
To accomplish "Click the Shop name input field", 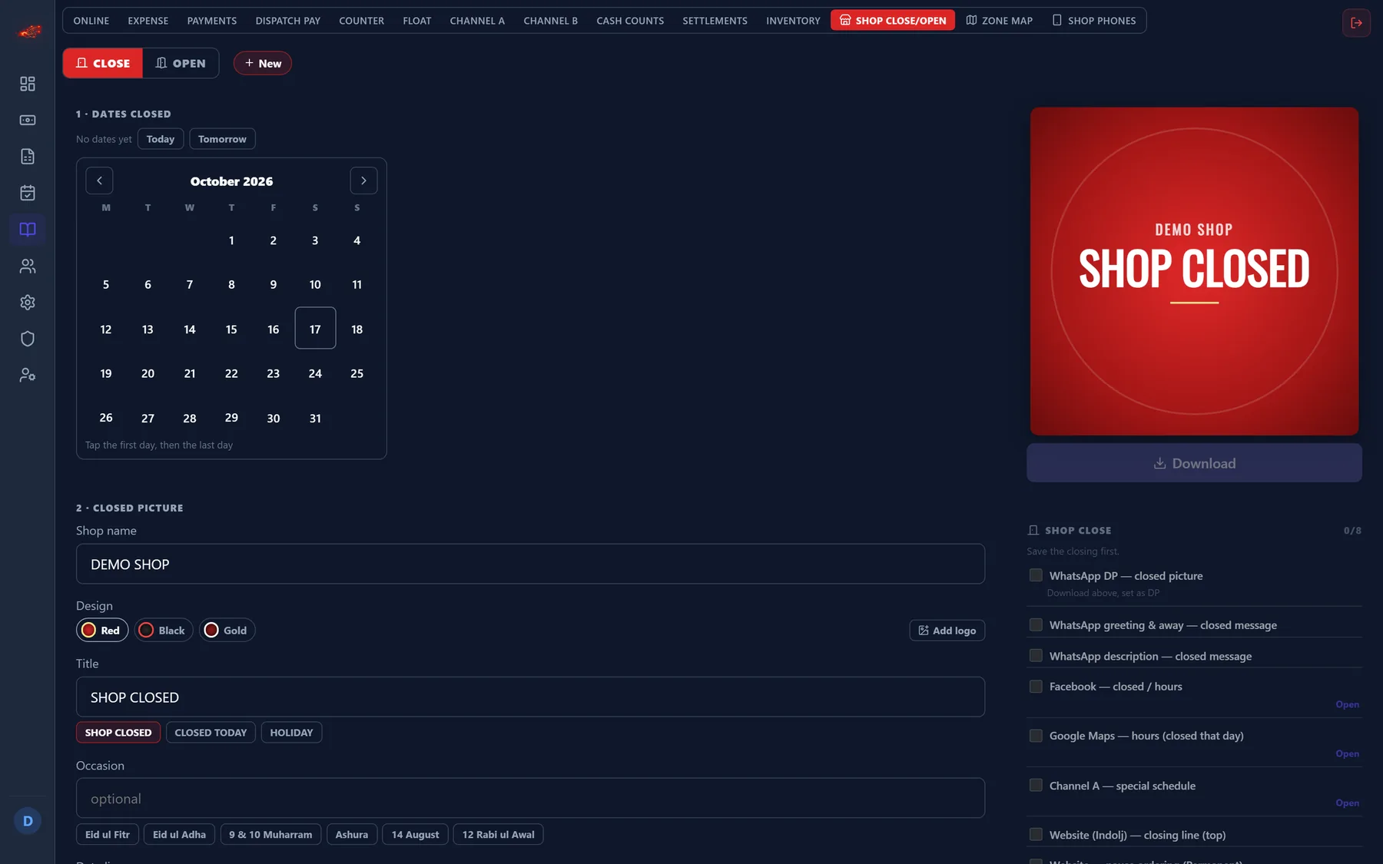I will click(x=530, y=564).
